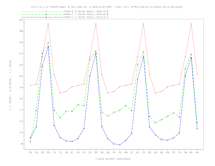The image size is (215, 166).
Task: Click y-axis tick label 30
Action: tap(21, 20)
